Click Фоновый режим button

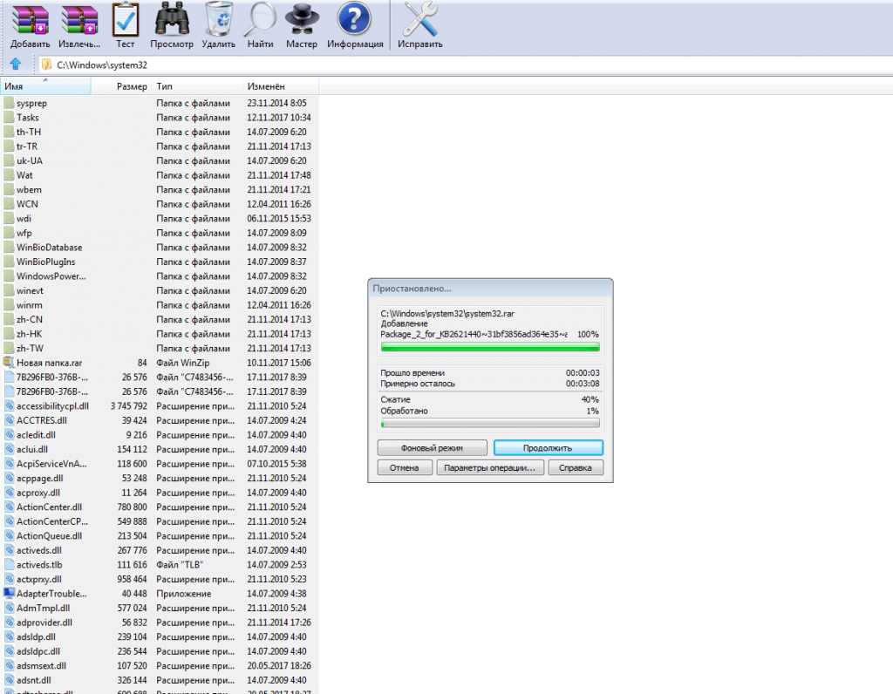(432, 448)
